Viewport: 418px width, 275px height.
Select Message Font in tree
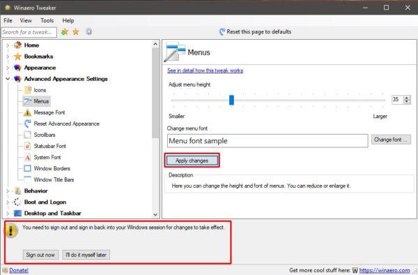(49, 112)
